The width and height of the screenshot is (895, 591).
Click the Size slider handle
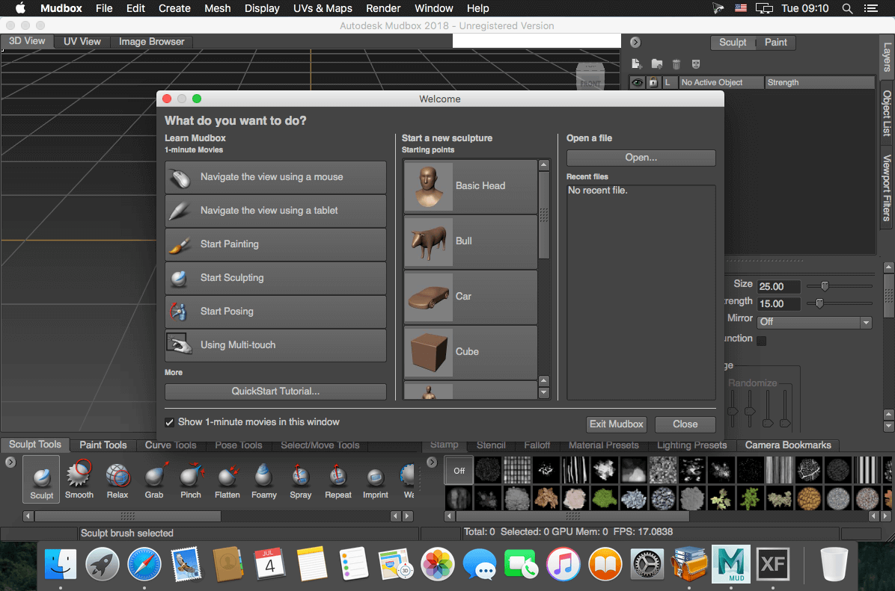(824, 286)
